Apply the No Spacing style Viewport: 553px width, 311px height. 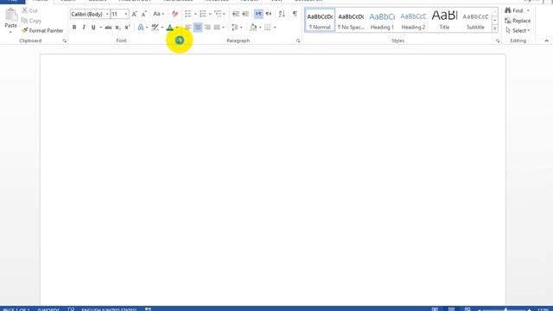(351, 21)
